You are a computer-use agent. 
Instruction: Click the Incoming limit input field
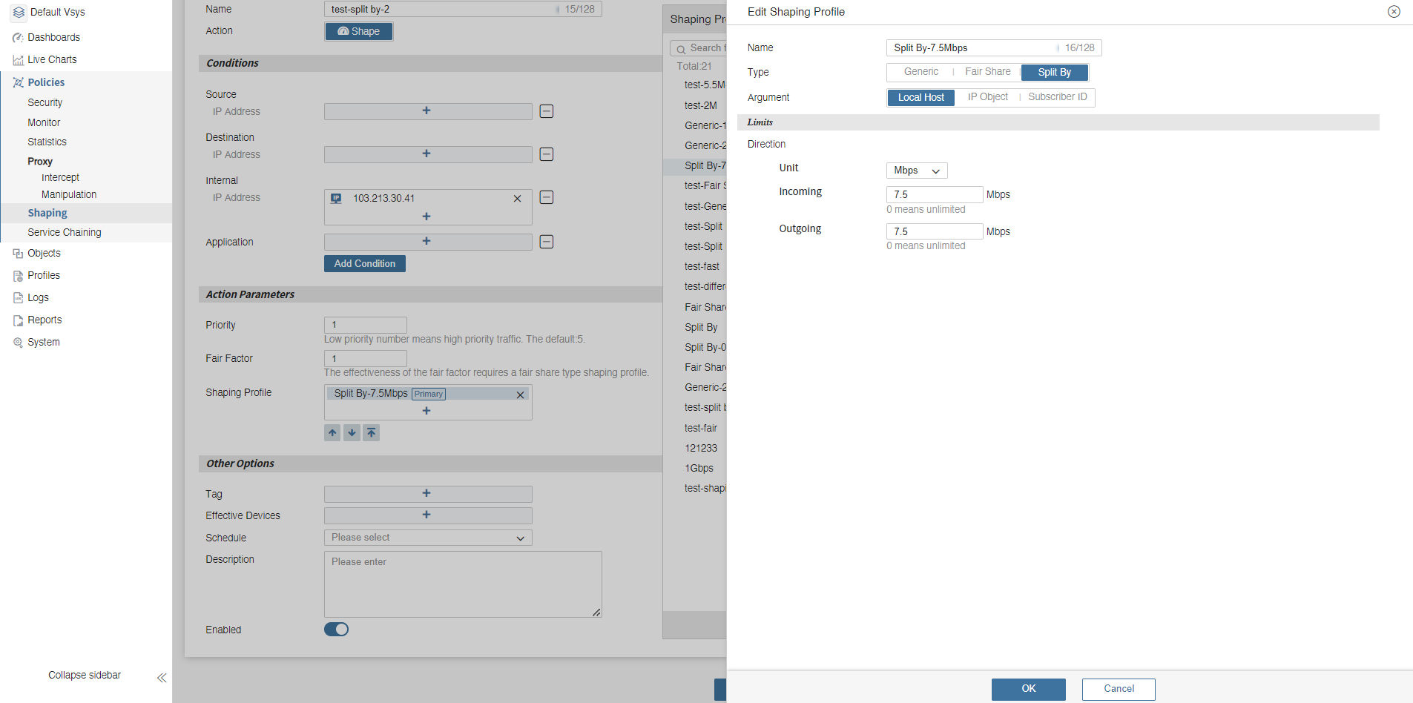[x=934, y=194]
